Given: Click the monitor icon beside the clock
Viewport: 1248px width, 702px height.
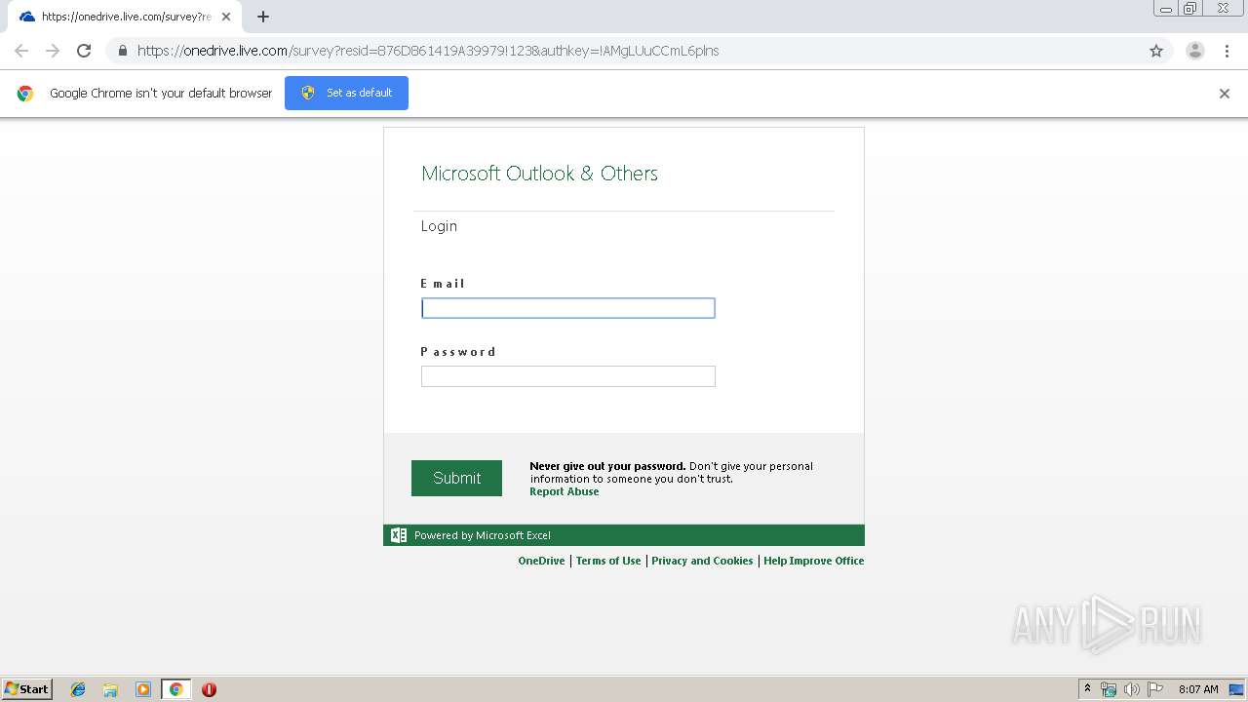Looking at the screenshot, I should 1236,689.
